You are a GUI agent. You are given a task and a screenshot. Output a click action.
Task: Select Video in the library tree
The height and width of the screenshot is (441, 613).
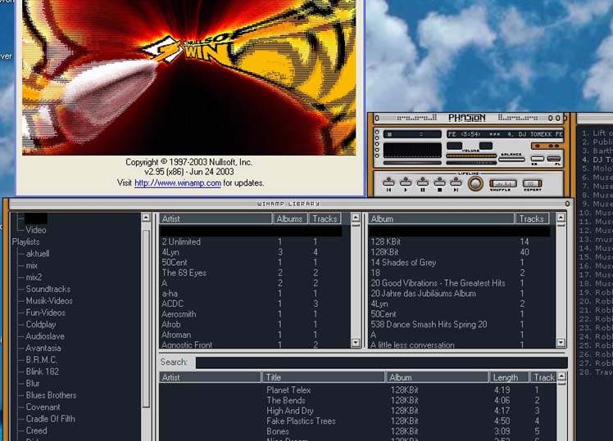coord(35,230)
